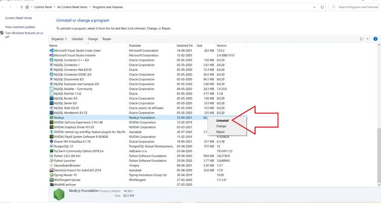
Task: Click the green Node.js row icon
Action: (51, 118)
